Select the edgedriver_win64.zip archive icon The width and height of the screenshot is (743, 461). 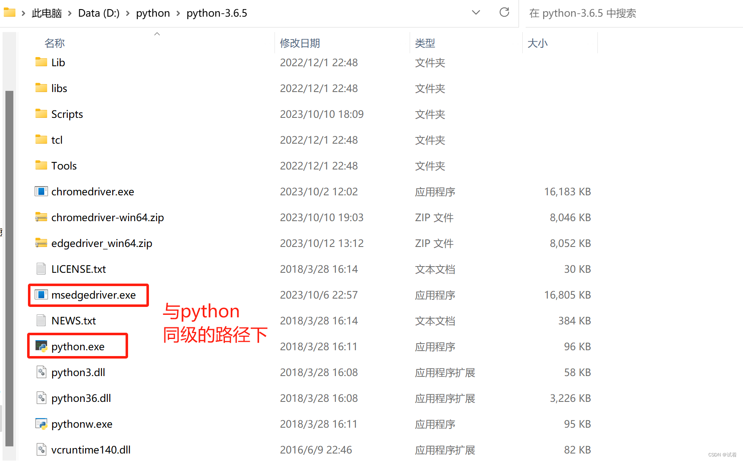coord(41,243)
